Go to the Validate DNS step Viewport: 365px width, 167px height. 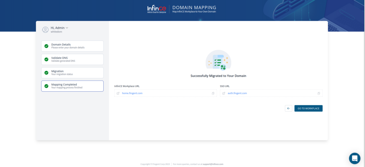pyautogui.click(x=72, y=59)
